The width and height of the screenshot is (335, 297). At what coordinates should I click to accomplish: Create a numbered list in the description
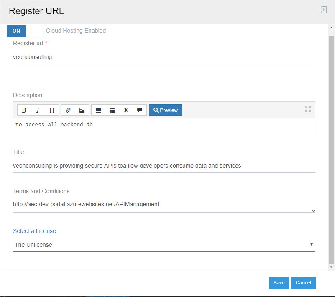point(112,110)
